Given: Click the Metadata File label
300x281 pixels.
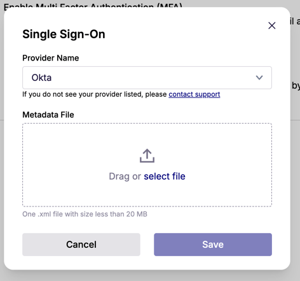Looking at the screenshot, I should [48, 115].
